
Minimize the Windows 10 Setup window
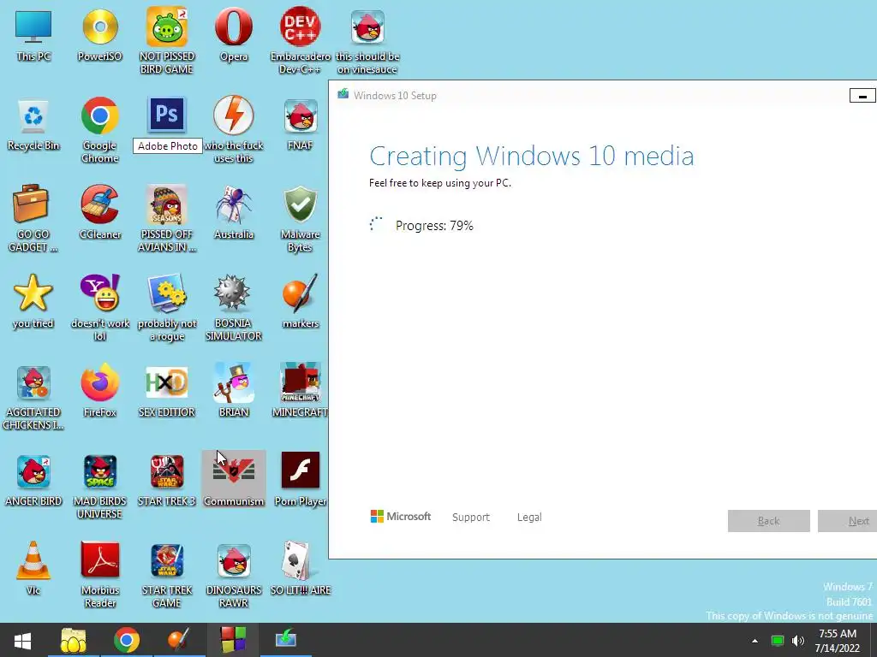[x=862, y=96]
